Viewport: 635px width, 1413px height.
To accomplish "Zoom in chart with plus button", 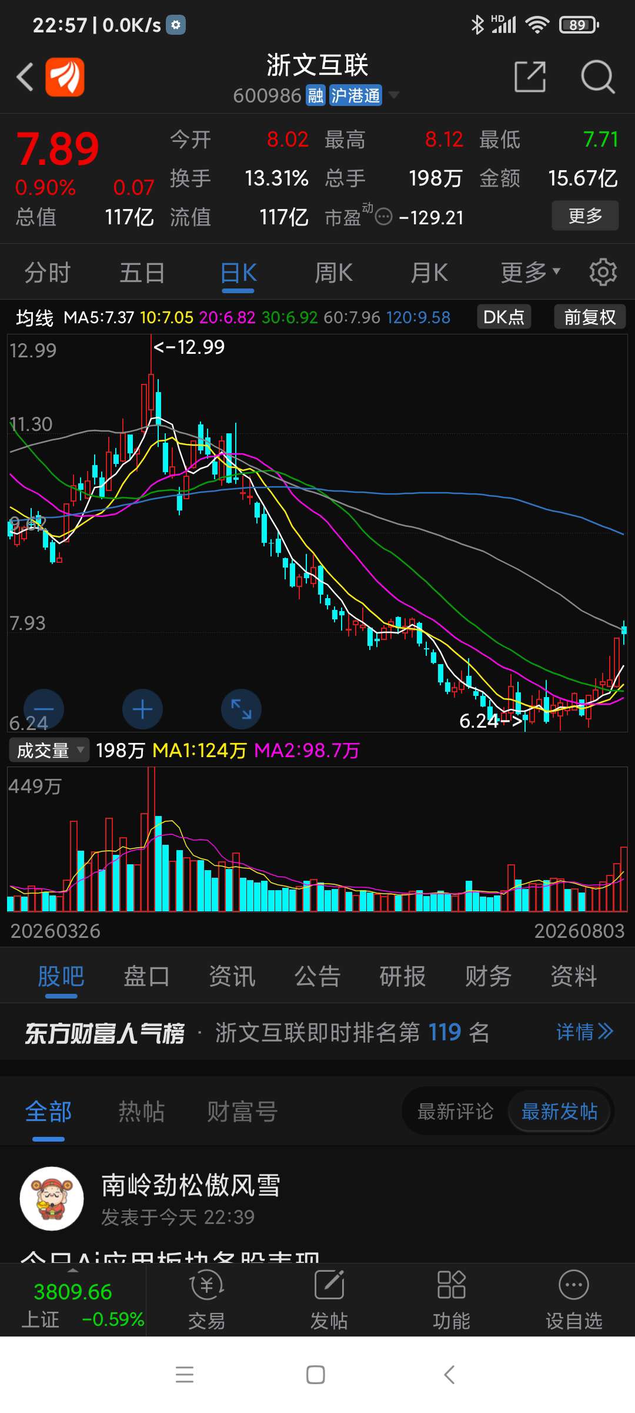I will click(142, 709).
